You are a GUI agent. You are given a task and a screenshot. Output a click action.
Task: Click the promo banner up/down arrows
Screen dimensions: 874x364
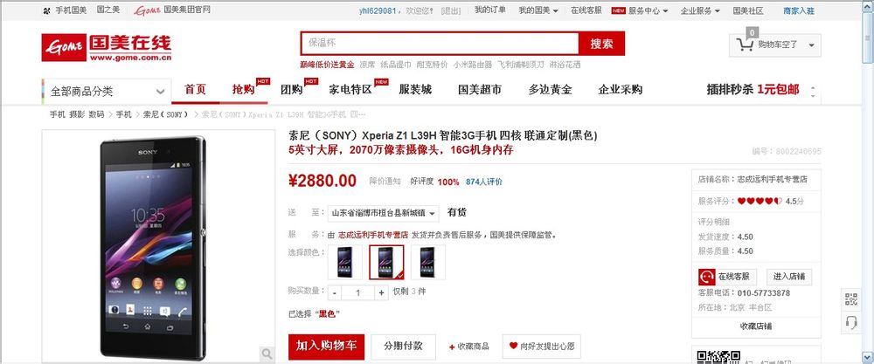click(x=813, y=92)
